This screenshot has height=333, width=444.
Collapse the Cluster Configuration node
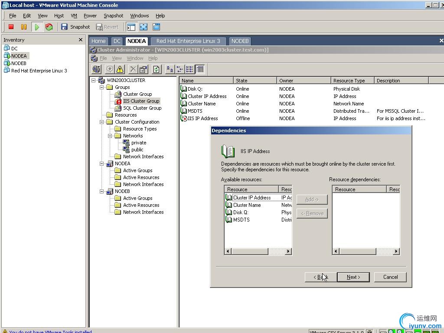click(x=101, y=122)
